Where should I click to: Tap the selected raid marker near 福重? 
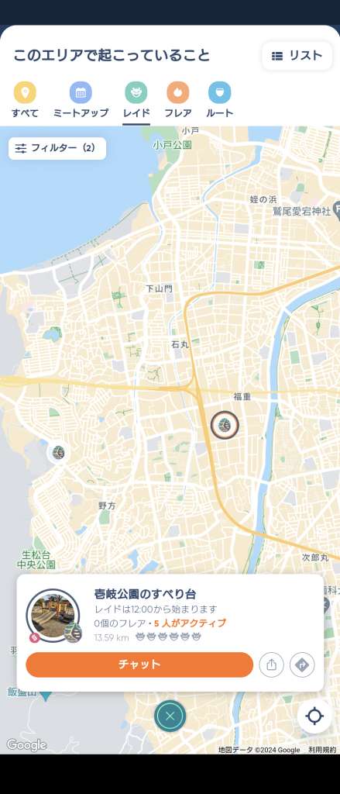click(225, 426)
